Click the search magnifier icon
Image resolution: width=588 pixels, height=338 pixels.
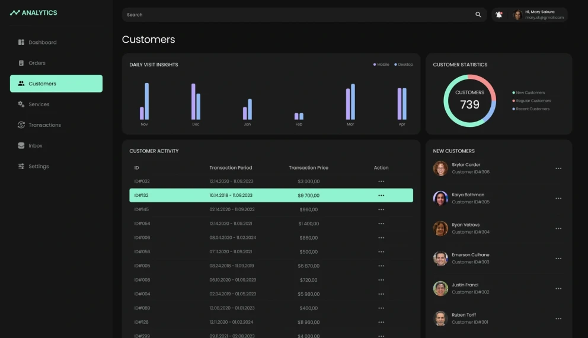[x=478, y=15]
